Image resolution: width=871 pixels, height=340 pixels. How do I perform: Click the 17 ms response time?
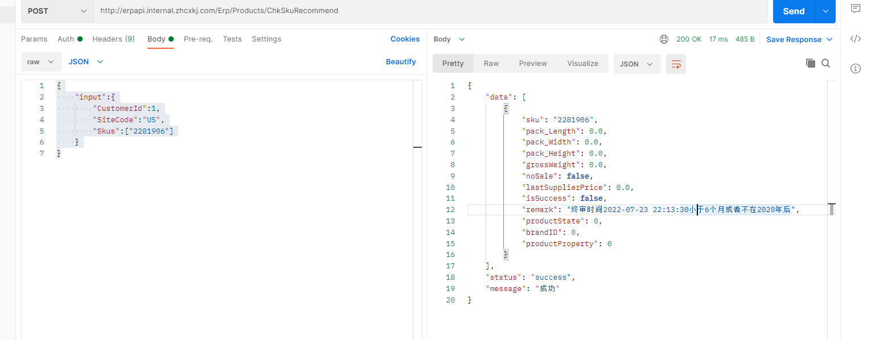(718, 39)
